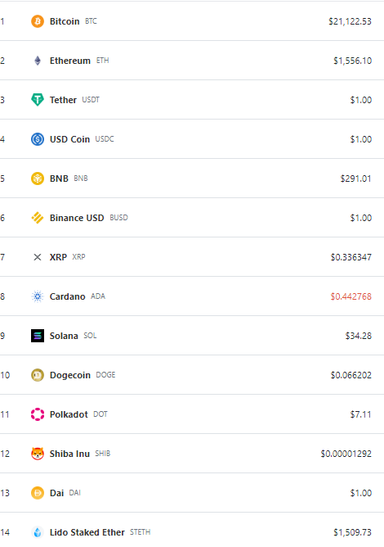The width and height of the screenshot is (384, 547).
Task: Click the black Solana logo icon
Action: click(x=38, y=336)
